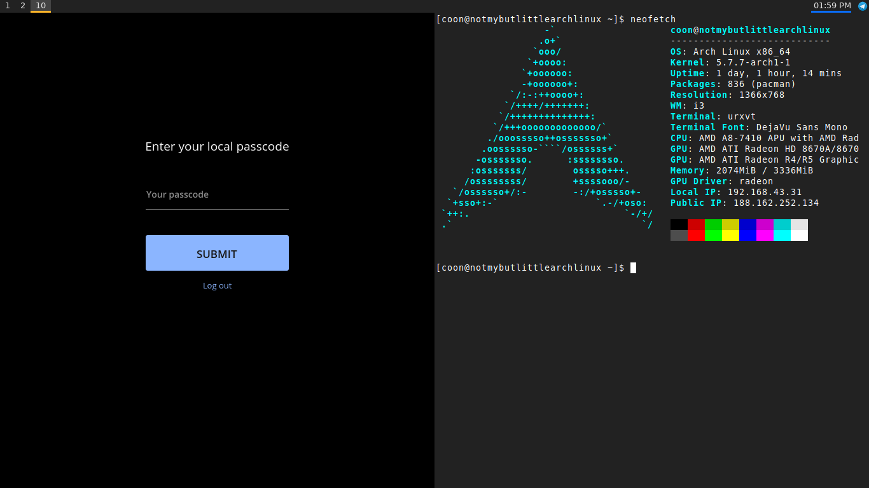The image size is (869, 488).
Task: Click the coon@notmybutlittlearchlinux cyan title
Action: coord(750,30)
